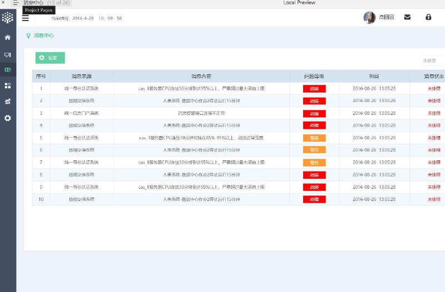This screenshot has height=292, width=445.
Task: Close the preview with the X at top left
Action: [x=3, y=2]
